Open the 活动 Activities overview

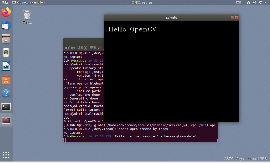click(5, 3)
